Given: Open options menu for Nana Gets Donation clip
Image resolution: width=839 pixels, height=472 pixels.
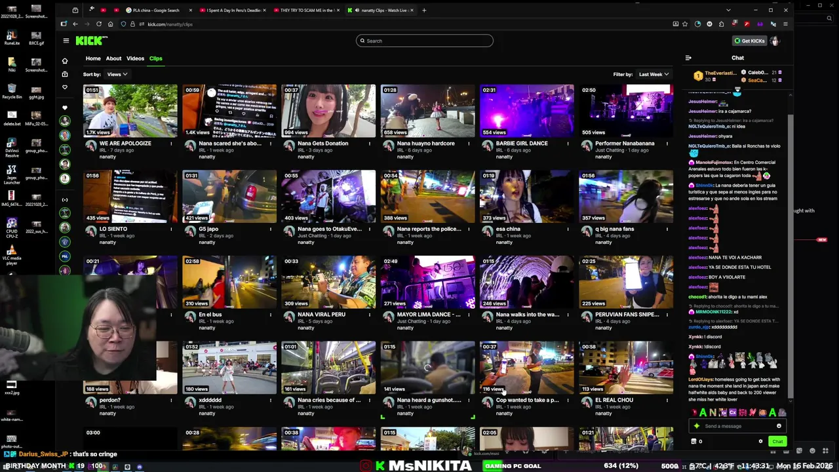Looking at the screenshot, I should 370,144.
